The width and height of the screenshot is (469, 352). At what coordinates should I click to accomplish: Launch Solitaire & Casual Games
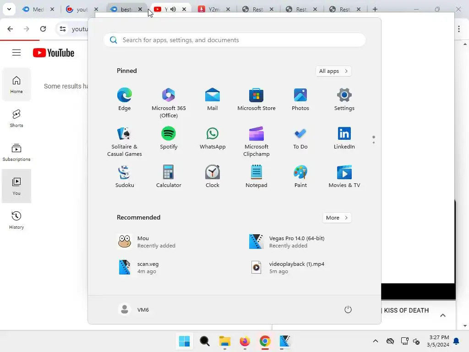tap(125, 142)
